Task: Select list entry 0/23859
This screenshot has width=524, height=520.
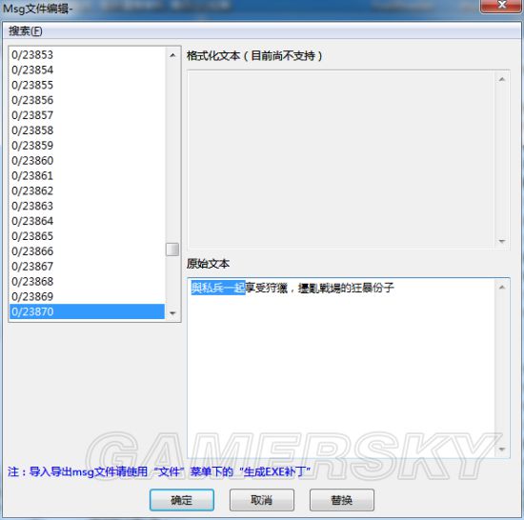Action: coord(88,146)
